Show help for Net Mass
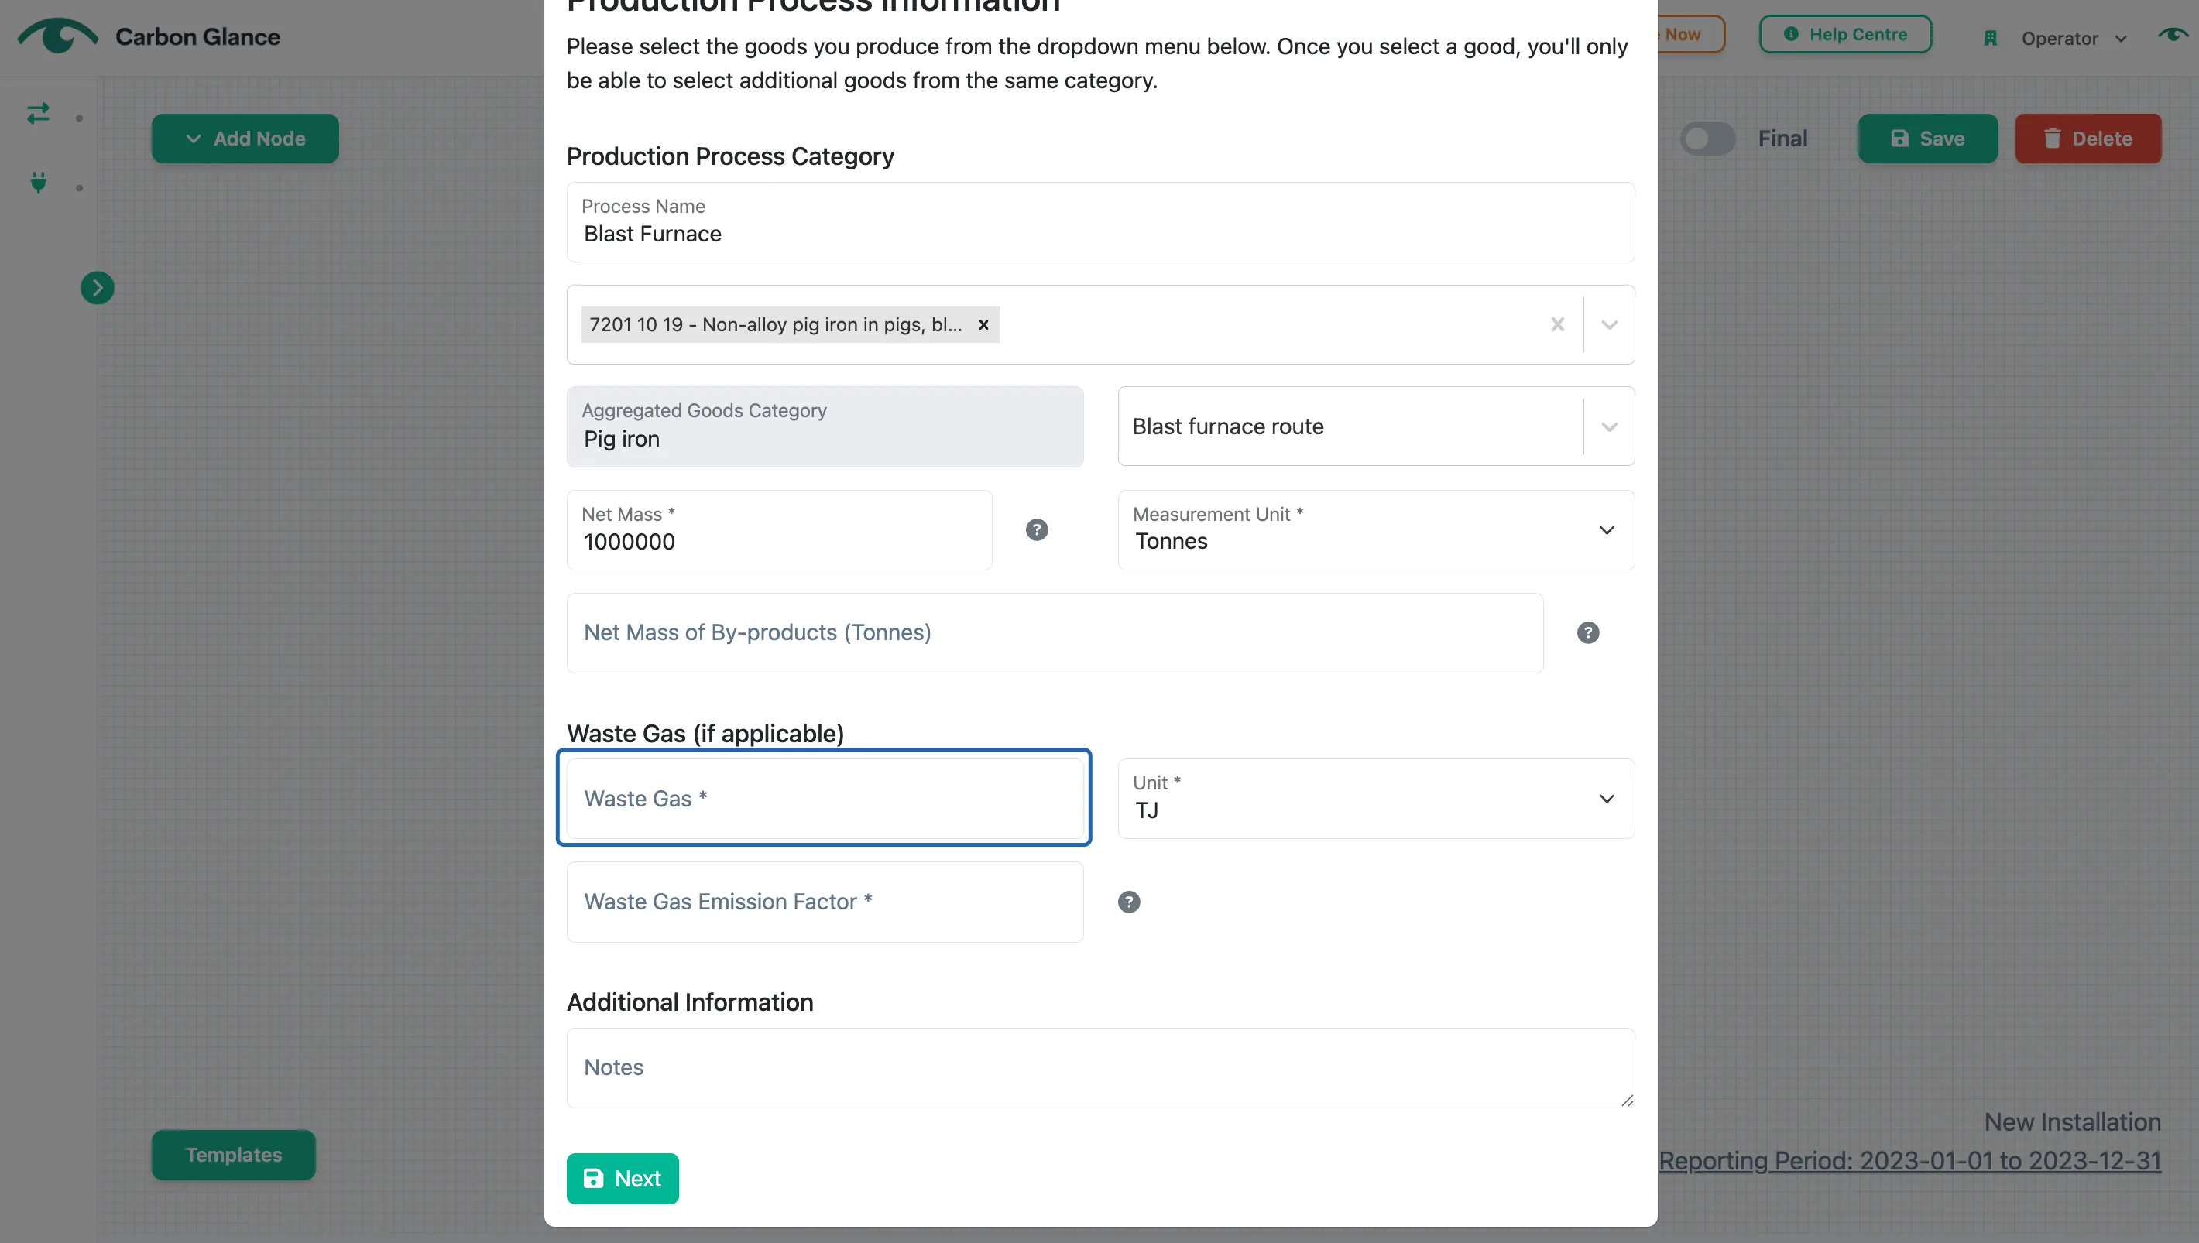This screenshot has width=2199, height=1243. 1036,529
